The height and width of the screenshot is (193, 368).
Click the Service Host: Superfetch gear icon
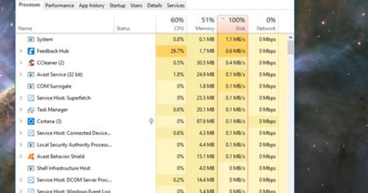pos(31,98)
